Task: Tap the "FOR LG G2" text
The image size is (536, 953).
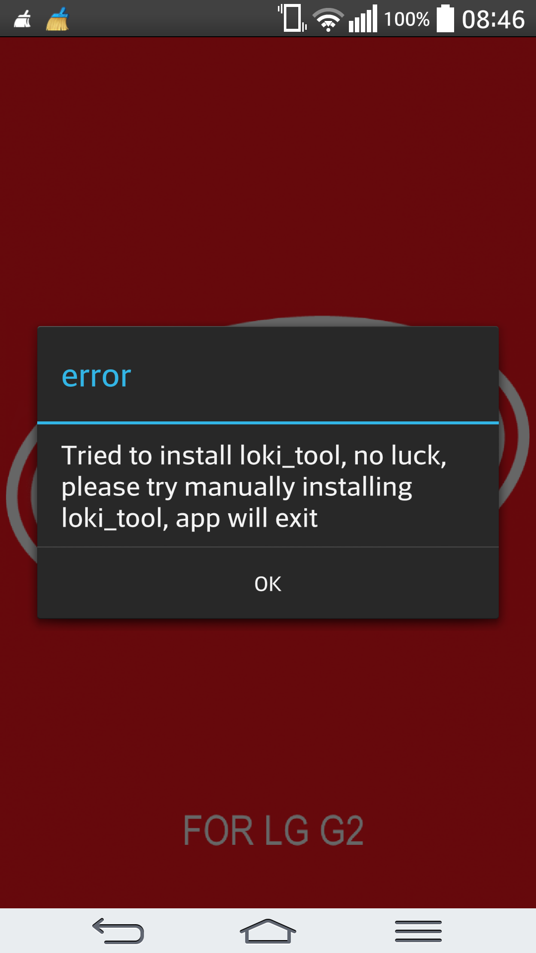Action: (273, 830)
